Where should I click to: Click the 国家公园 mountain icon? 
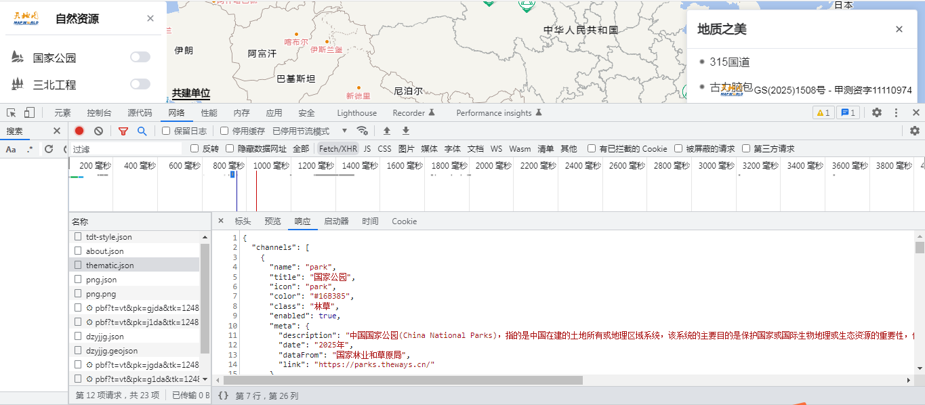[18, 58]
